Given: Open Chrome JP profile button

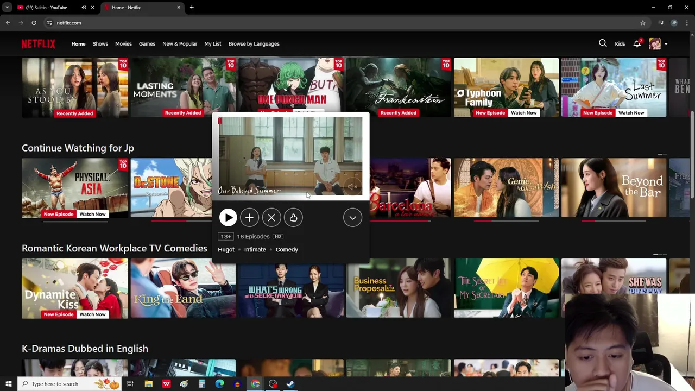Looking at the screenshot, I should pyautogui.click(x=674, y=23).
